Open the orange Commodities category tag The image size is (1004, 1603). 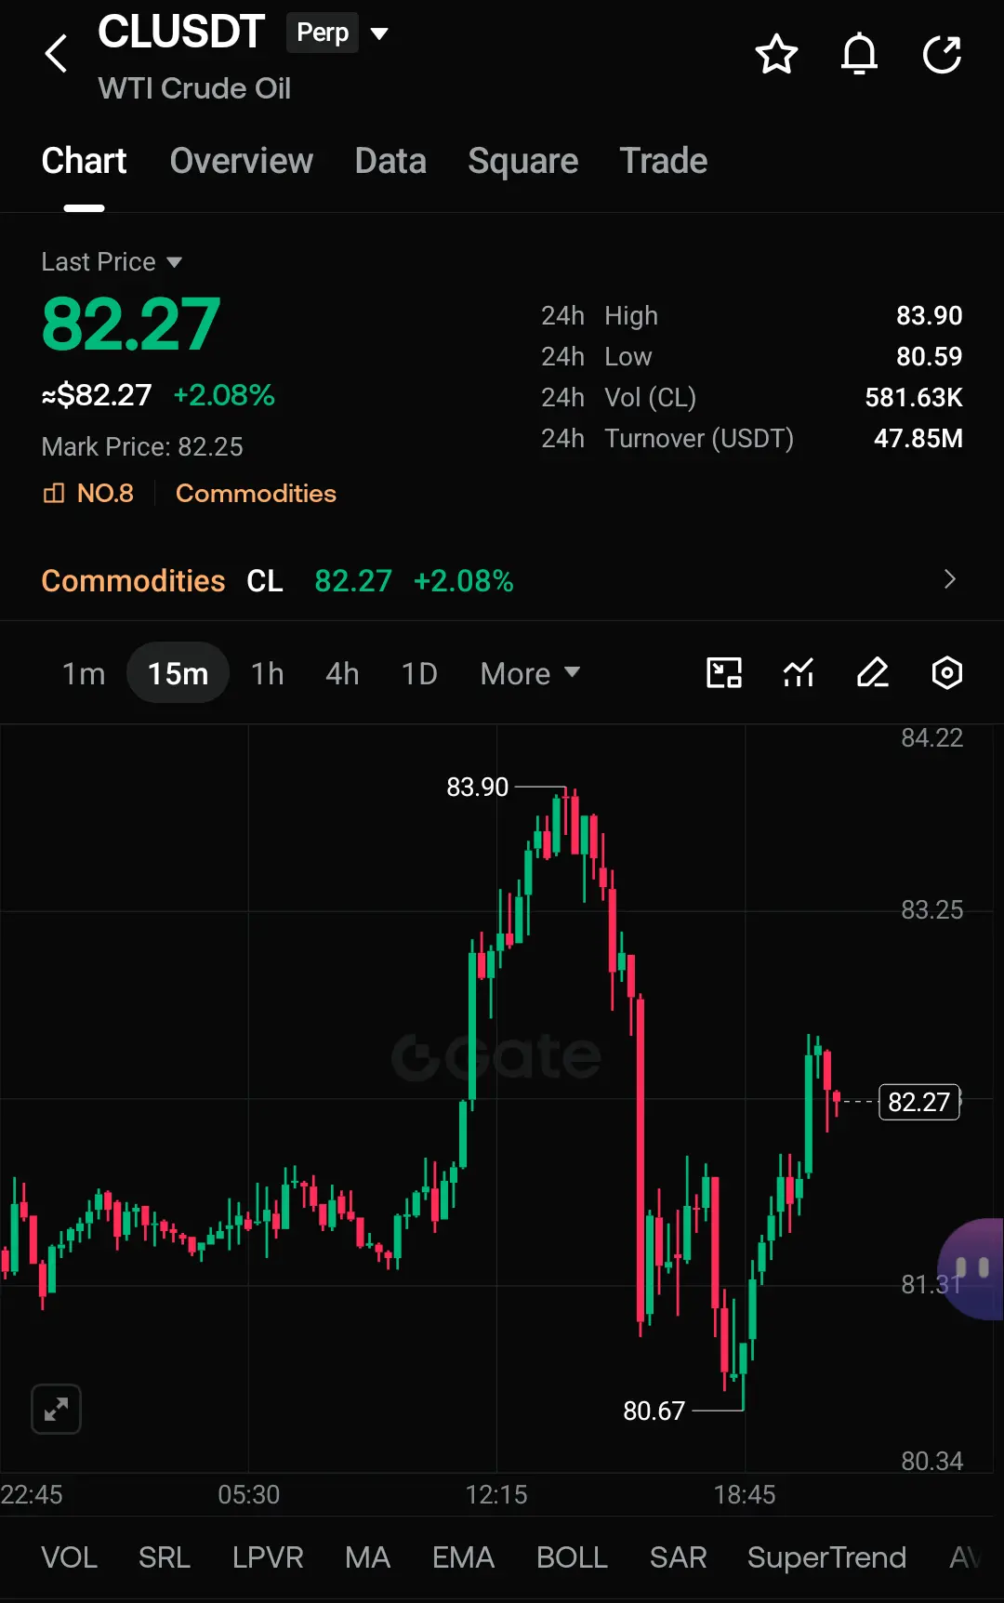256,493
